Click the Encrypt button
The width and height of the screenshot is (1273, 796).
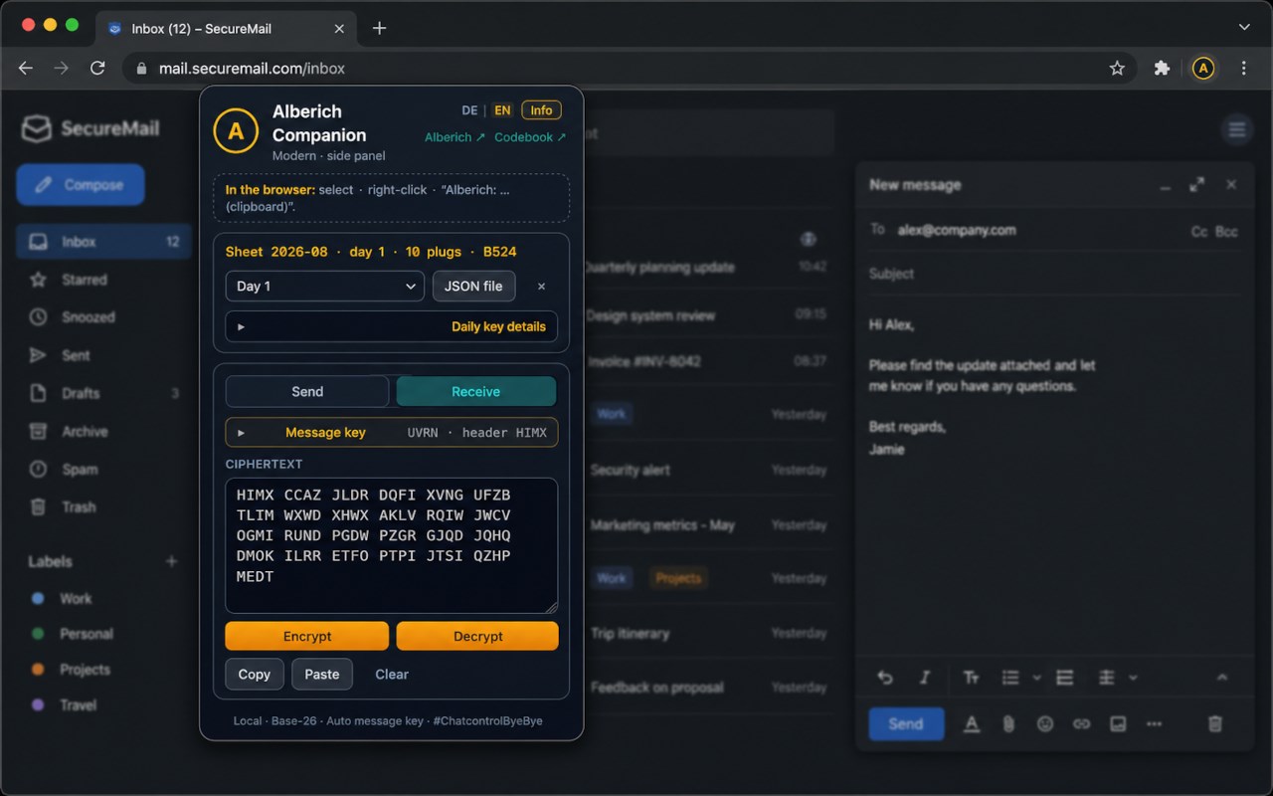coord(307,637)
